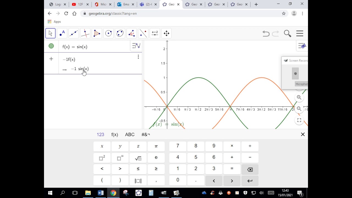Screen dimensions: 352x198
Task: Tap the e constant key
Action: (x=156, y=158)
